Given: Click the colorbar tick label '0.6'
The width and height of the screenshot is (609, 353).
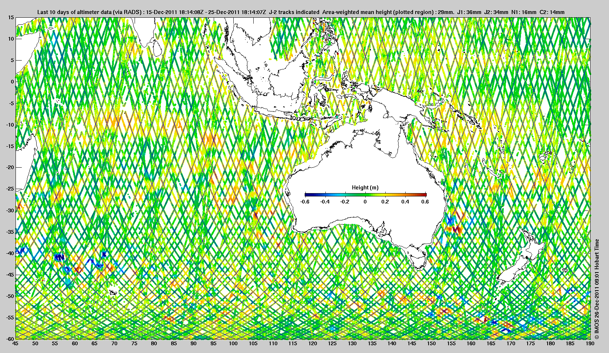Looking at the screenshot, I should [425, 202].
